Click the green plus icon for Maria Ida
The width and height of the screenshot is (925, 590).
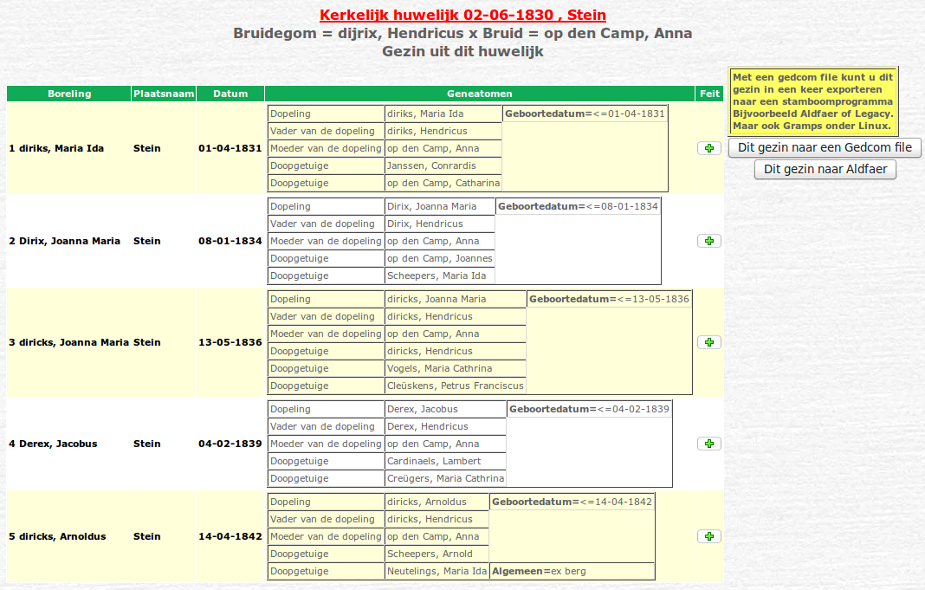click(x=708, y=148)
